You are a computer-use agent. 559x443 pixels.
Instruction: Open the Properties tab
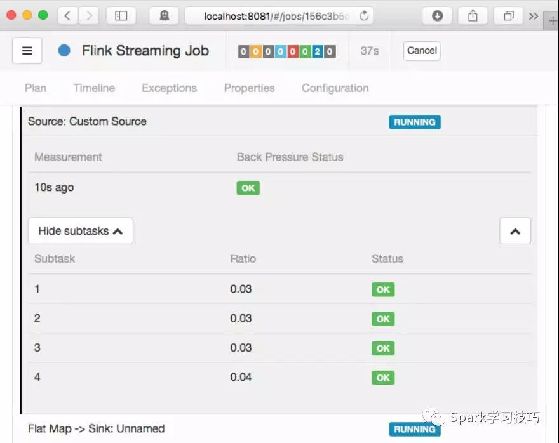(249, 88)
